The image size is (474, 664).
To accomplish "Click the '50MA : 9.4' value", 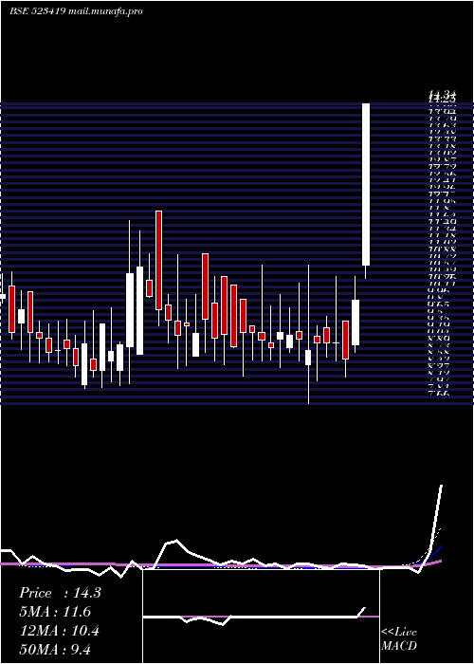I will click(x=55, y=650).
